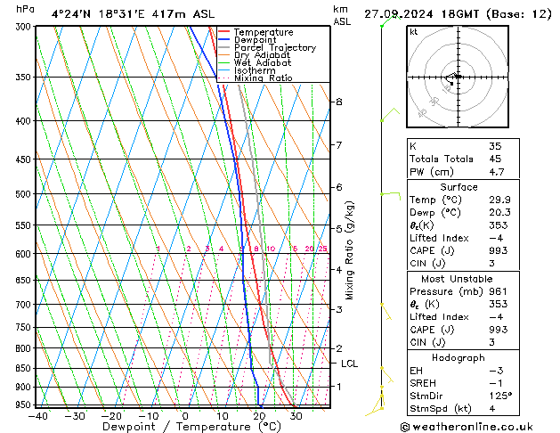Image resolution: width=560 pixels, height=433 pixels.
Task: Click the 3 km altitude label
Action: click(339, 309)
